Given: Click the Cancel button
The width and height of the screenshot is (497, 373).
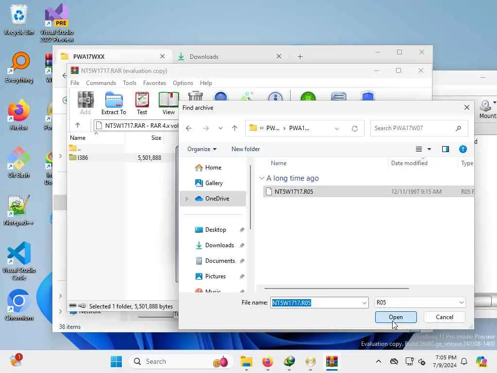Looking at the screenshot, I should pos(445,317).
